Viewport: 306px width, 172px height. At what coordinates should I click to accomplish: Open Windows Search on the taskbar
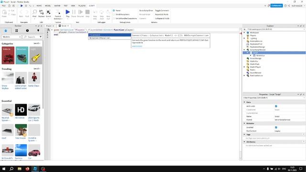(x=11, y=169)
